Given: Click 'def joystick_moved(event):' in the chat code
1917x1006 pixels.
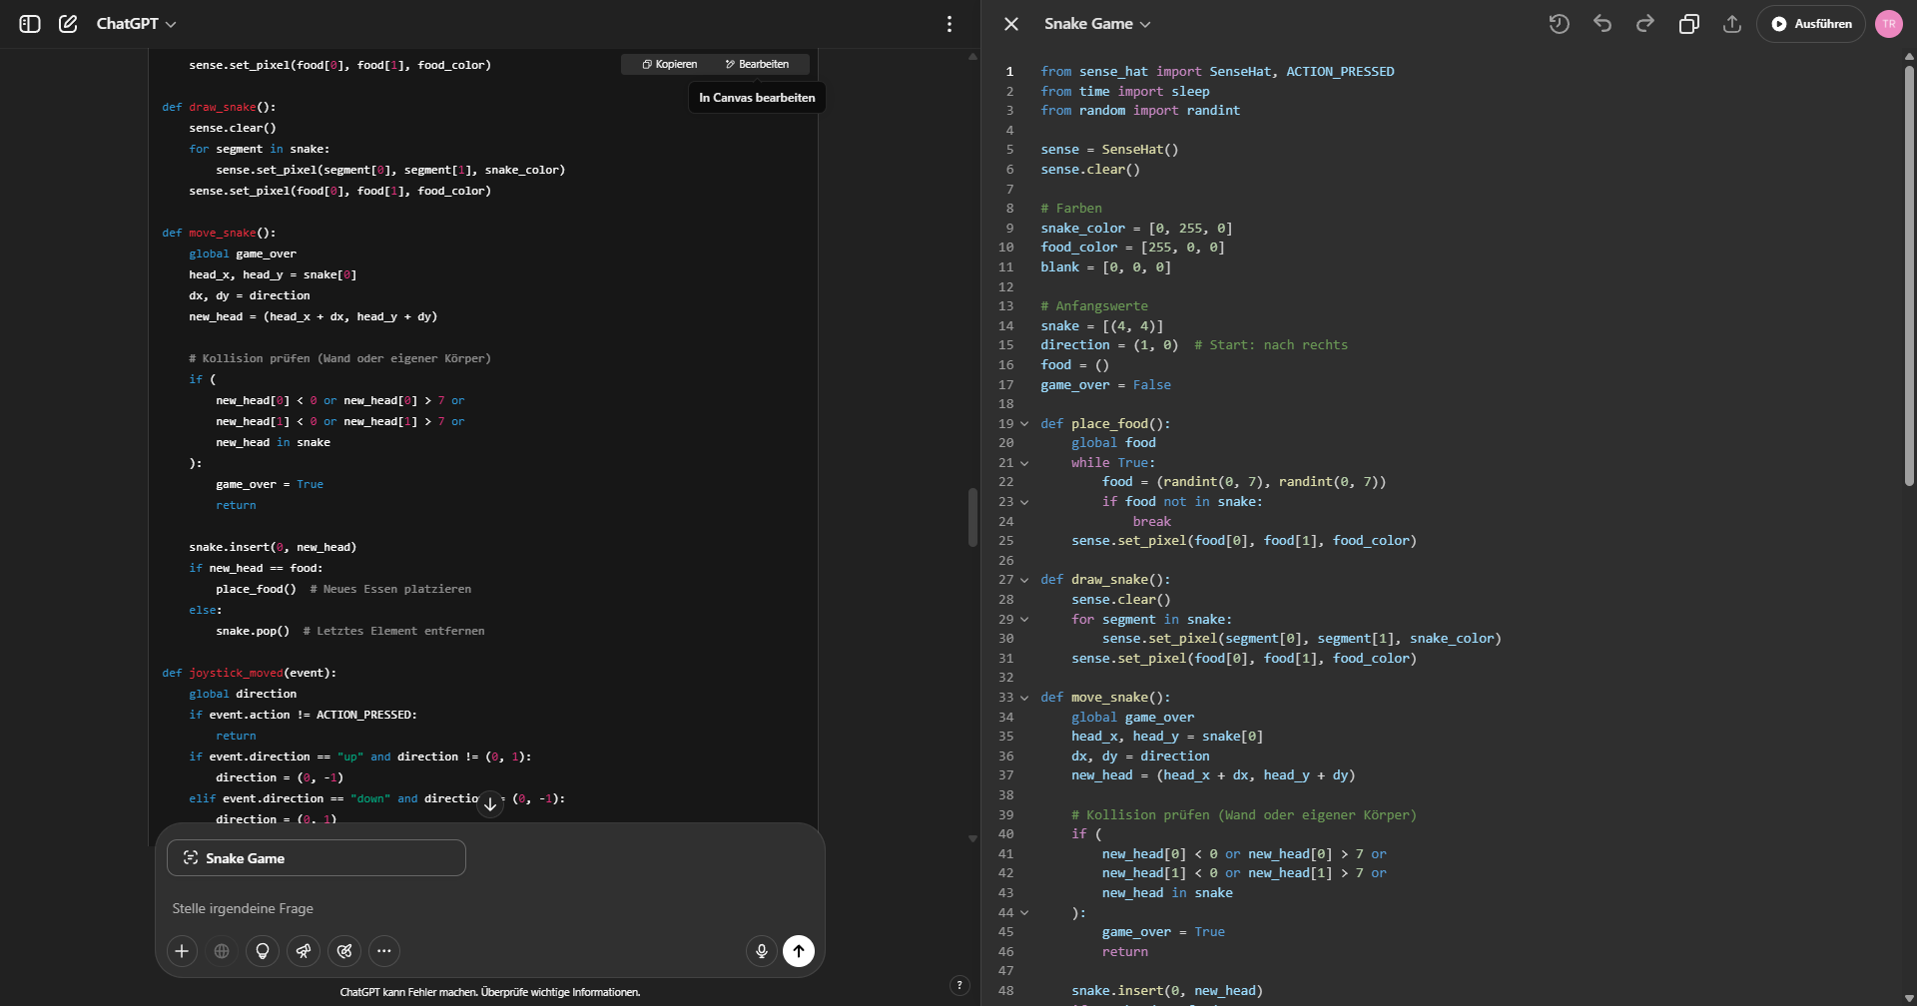Looking at the screenshot, I should click(x=250, y=673).
